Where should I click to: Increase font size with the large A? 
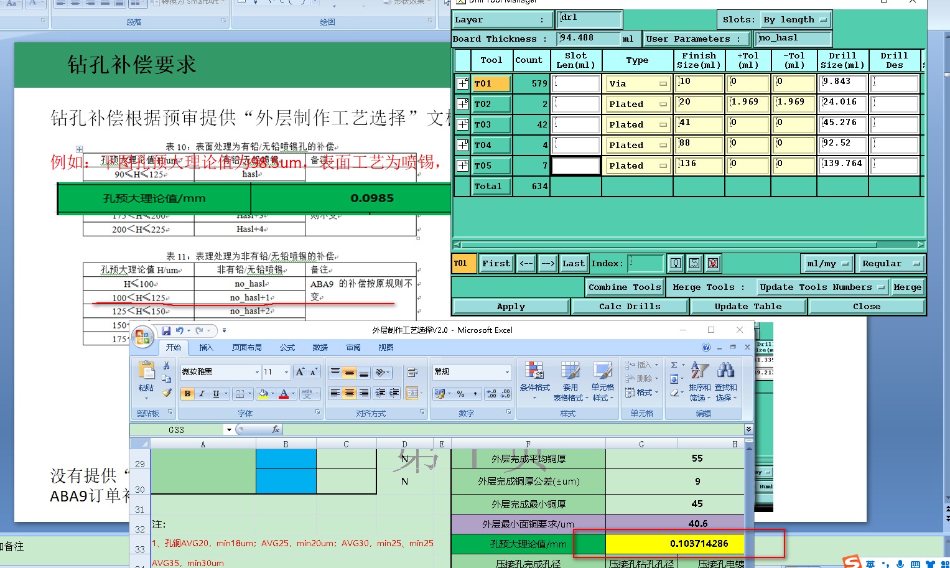click(300, 372)
